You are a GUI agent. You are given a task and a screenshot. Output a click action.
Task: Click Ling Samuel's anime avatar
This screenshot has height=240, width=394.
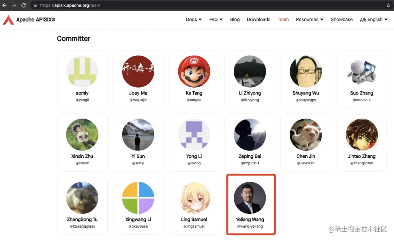click(x=194, y=198)
